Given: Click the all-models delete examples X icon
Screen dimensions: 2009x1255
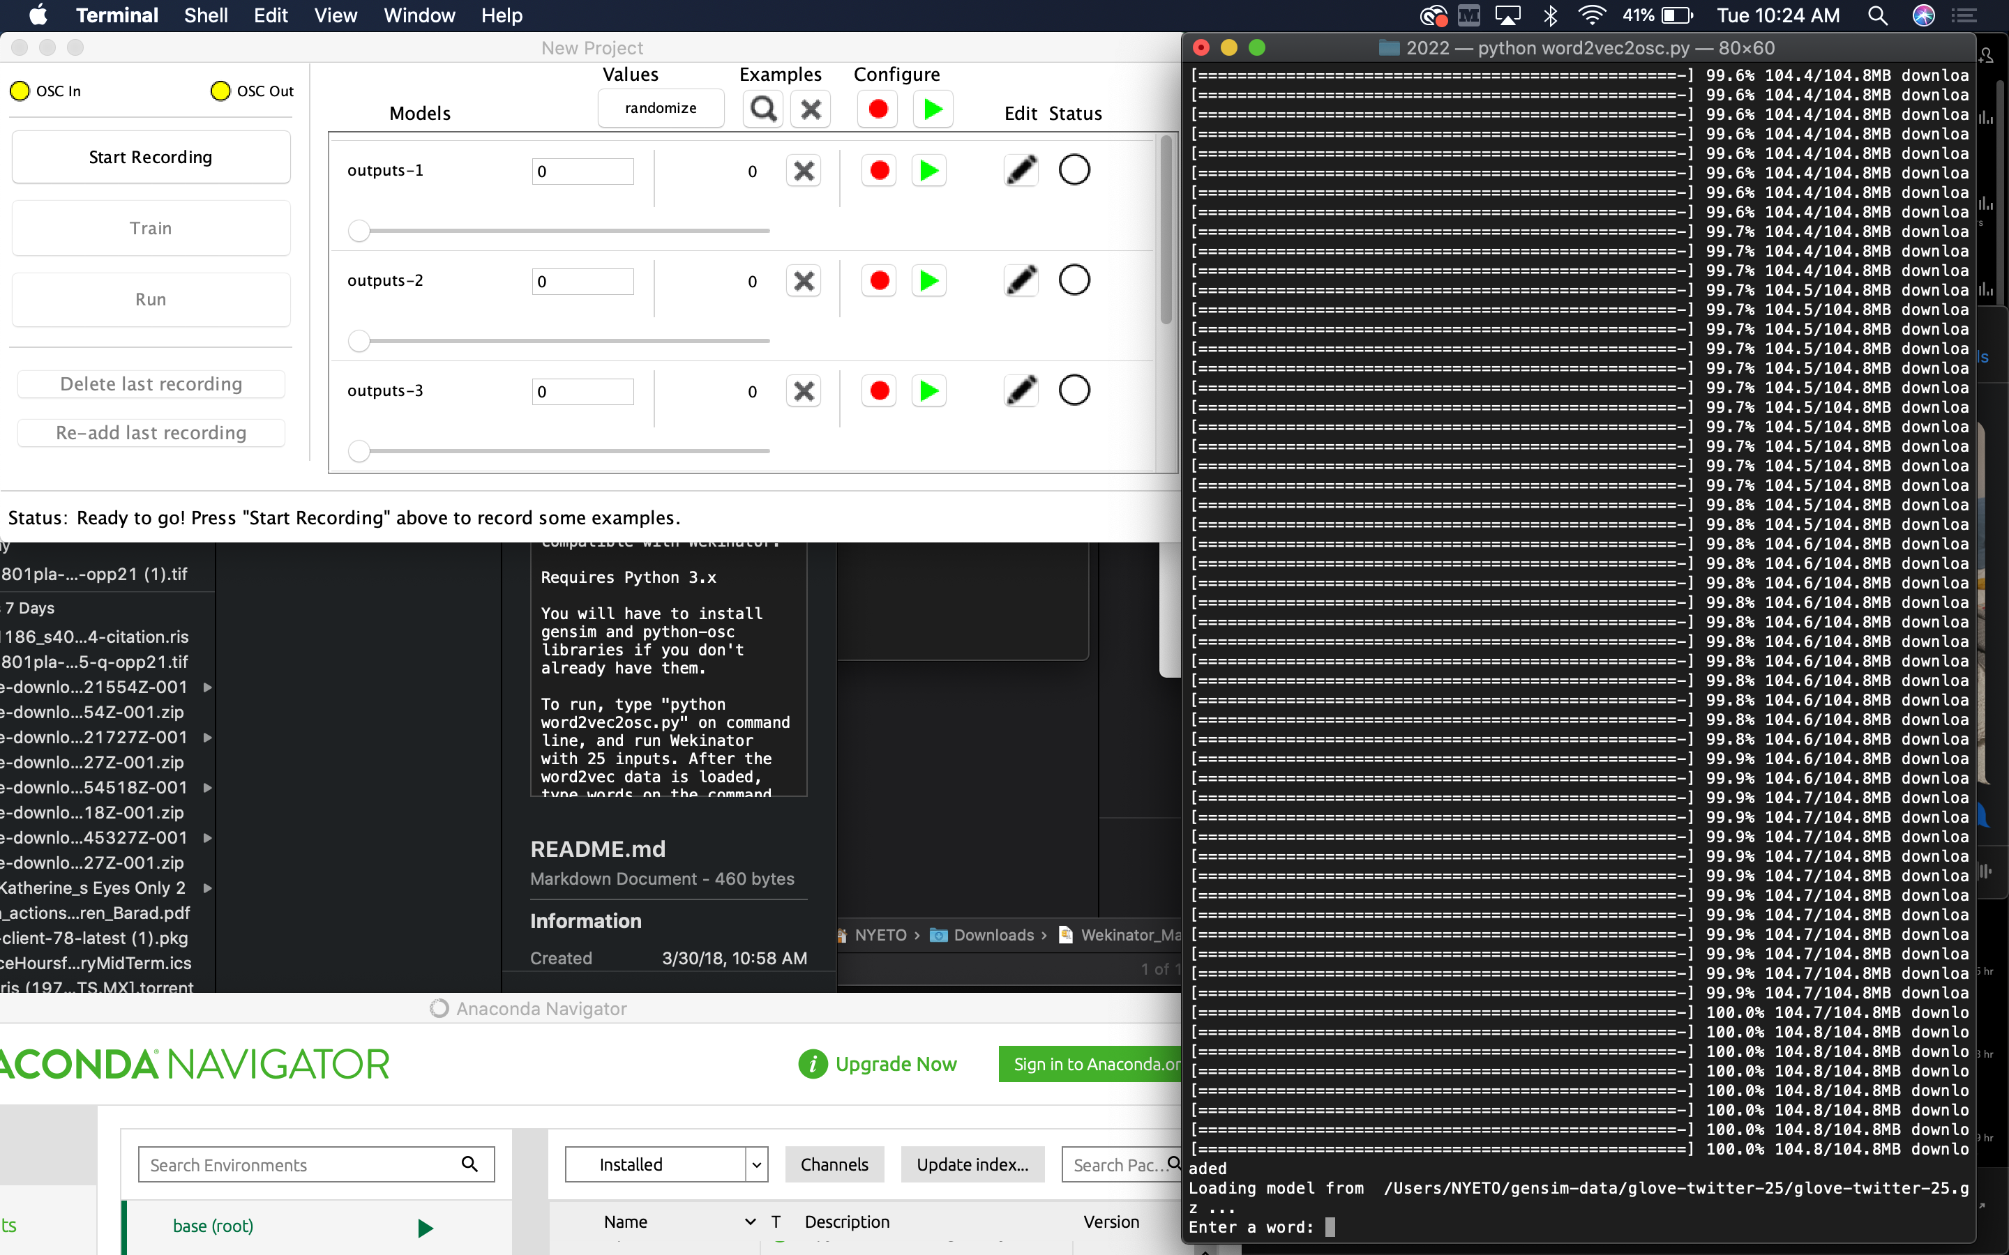Looking at the screenshot, I should (811, 109).
